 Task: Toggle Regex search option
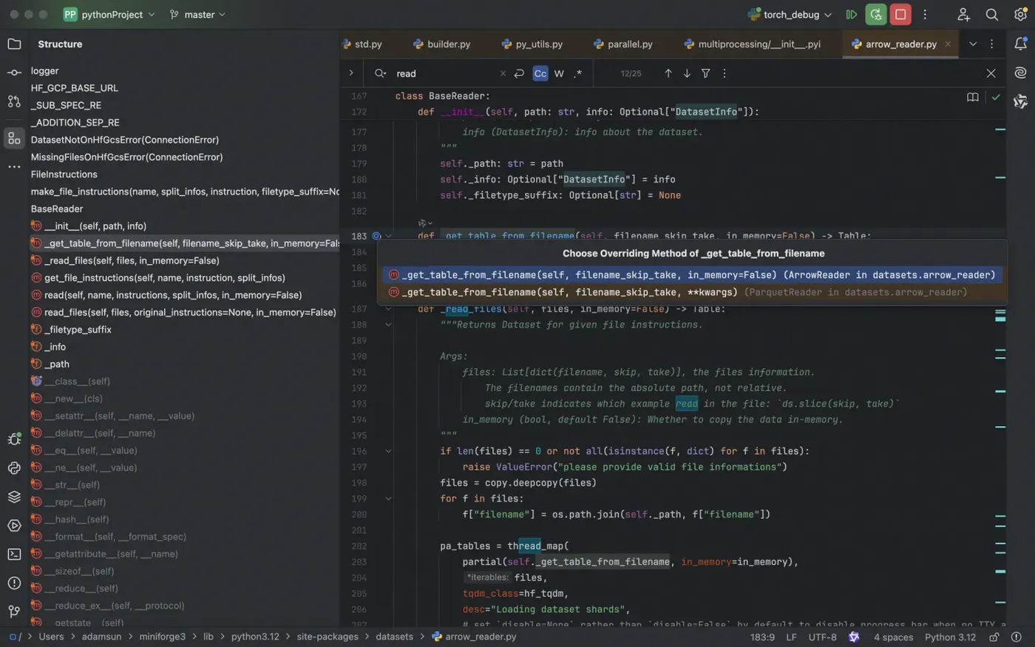pyautogui.click(x=578, y=73)
